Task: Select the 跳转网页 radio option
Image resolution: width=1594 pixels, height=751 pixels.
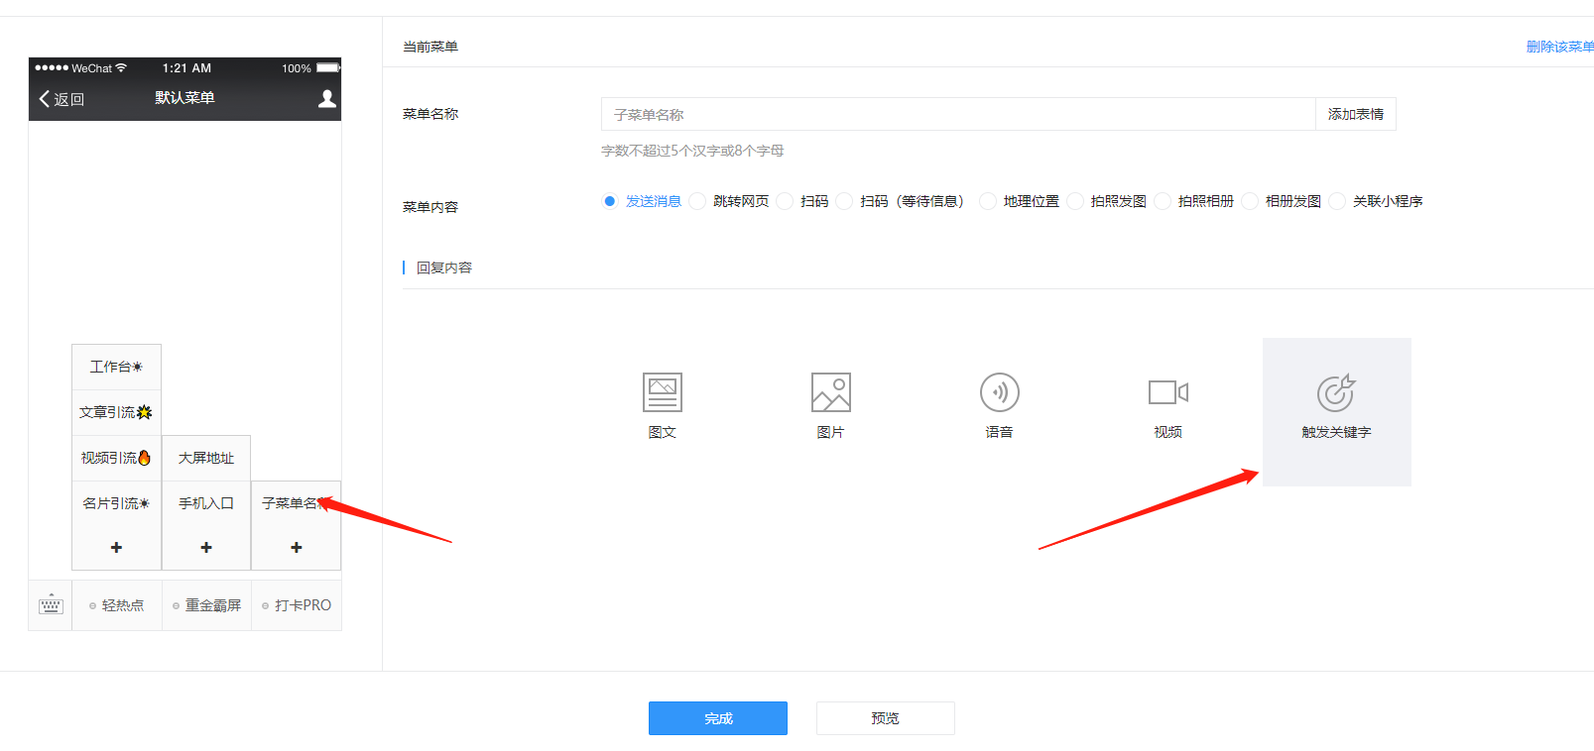Action: pos(697,201)
